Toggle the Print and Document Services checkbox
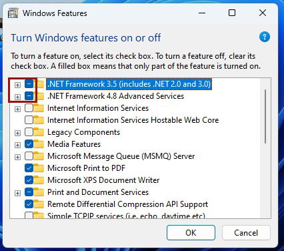 tap(29, 192)
